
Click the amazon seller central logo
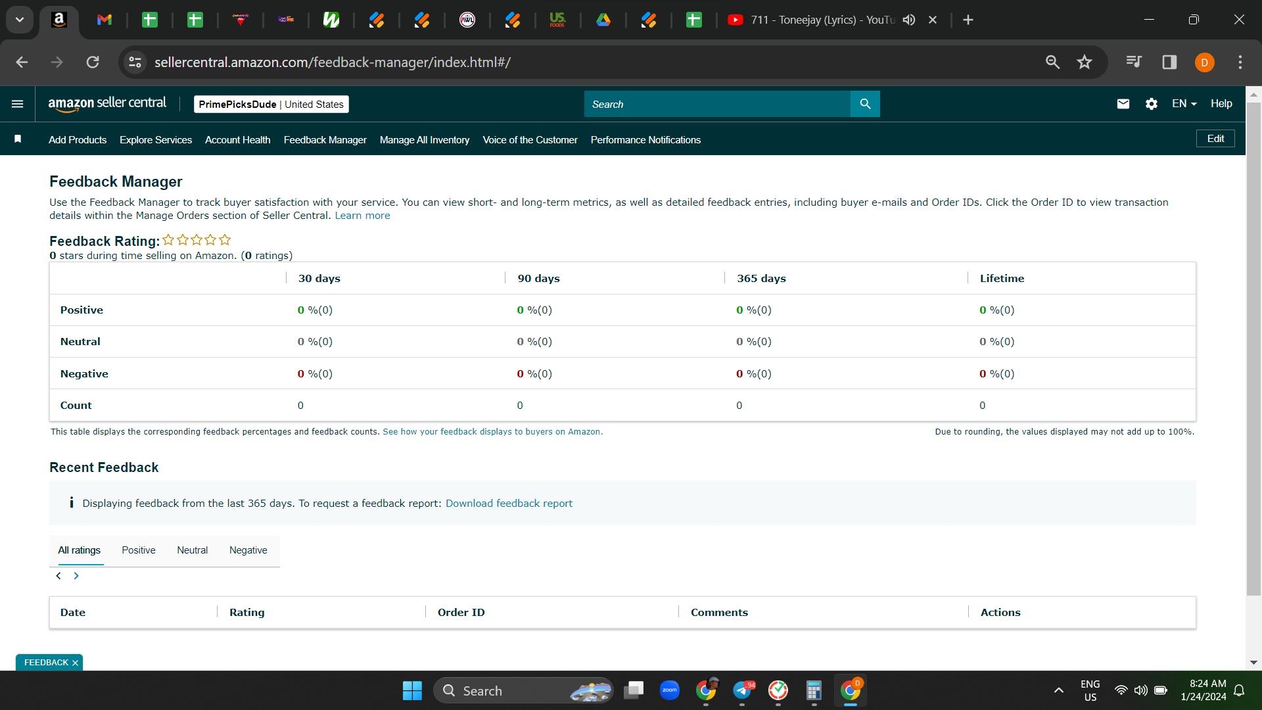107,104
